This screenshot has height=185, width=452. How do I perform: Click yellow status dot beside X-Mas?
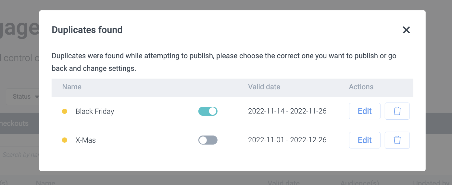point(65,140)
